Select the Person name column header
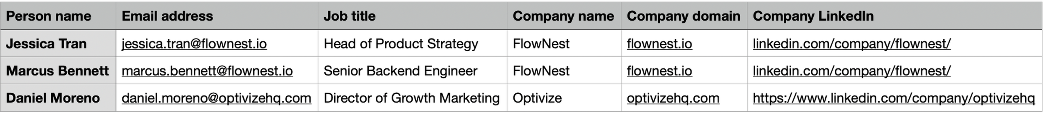This screenshot has height=114, width=1043. tap(49, 16)
